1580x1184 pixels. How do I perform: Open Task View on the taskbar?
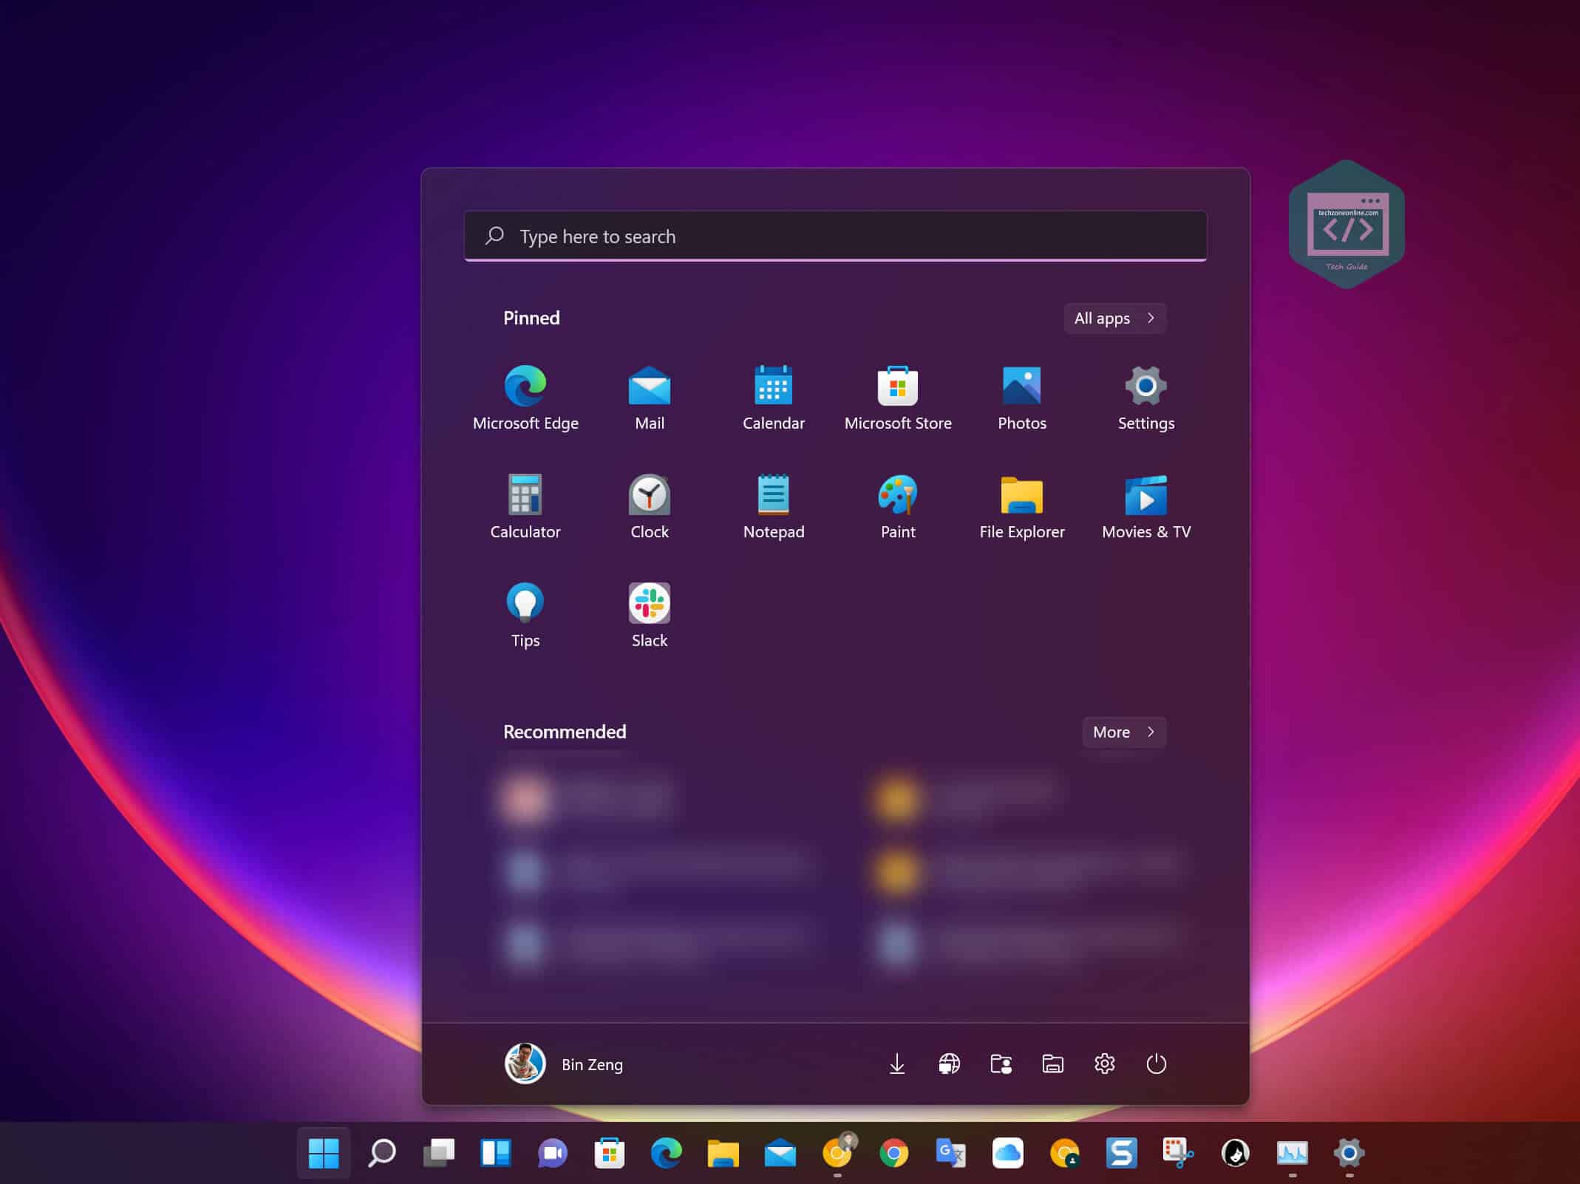click(439, 1153)
